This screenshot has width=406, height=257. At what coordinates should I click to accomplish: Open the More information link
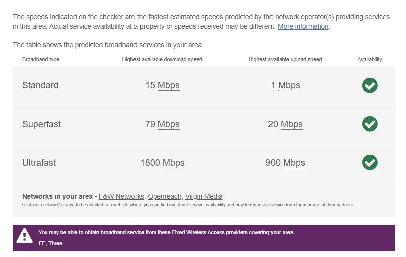(303, 26)
